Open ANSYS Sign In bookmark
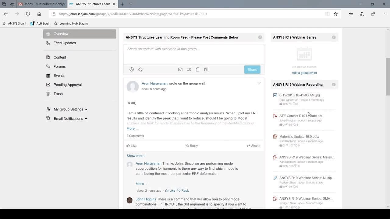The height and width of the screenshot is (219, 390). 15,23
